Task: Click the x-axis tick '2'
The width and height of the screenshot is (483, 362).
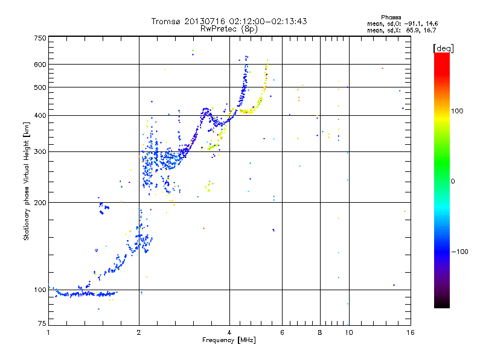Action: (x=139, y=332)
